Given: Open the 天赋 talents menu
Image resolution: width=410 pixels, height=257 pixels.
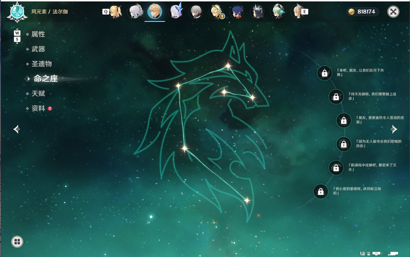Looking at the screenshot, I should click(38, 93).
